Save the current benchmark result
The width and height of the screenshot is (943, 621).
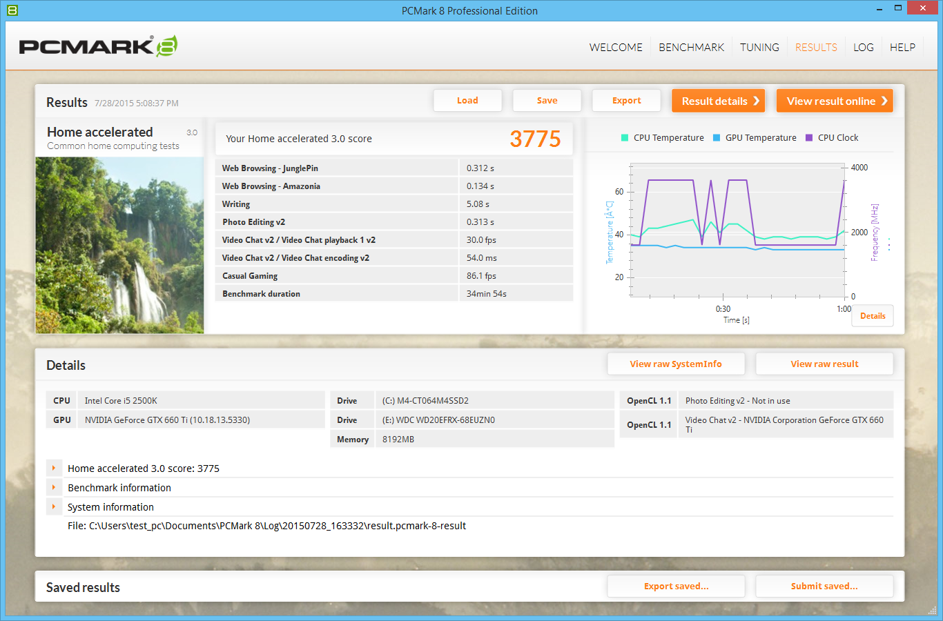(547, 101)
